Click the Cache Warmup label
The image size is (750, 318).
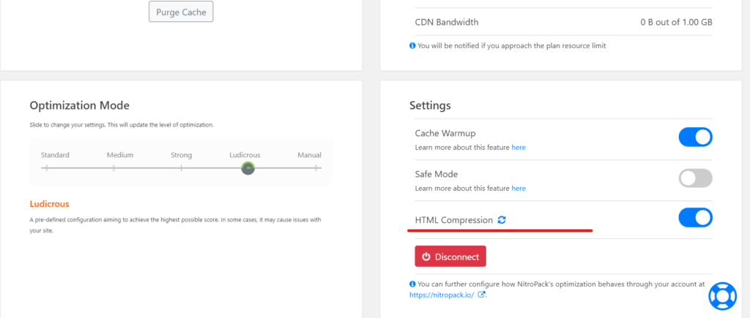[445, 133]
